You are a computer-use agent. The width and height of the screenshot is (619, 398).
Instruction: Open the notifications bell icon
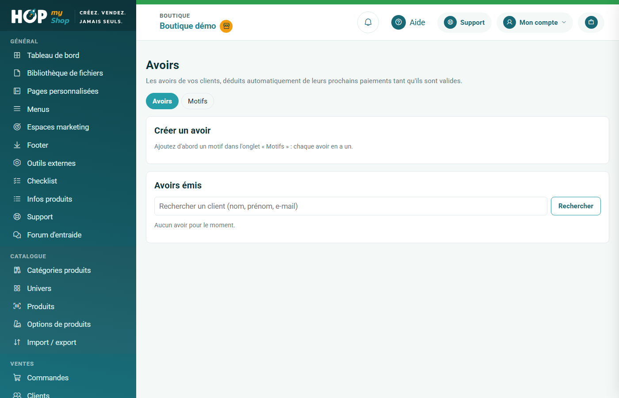(368, 22)
